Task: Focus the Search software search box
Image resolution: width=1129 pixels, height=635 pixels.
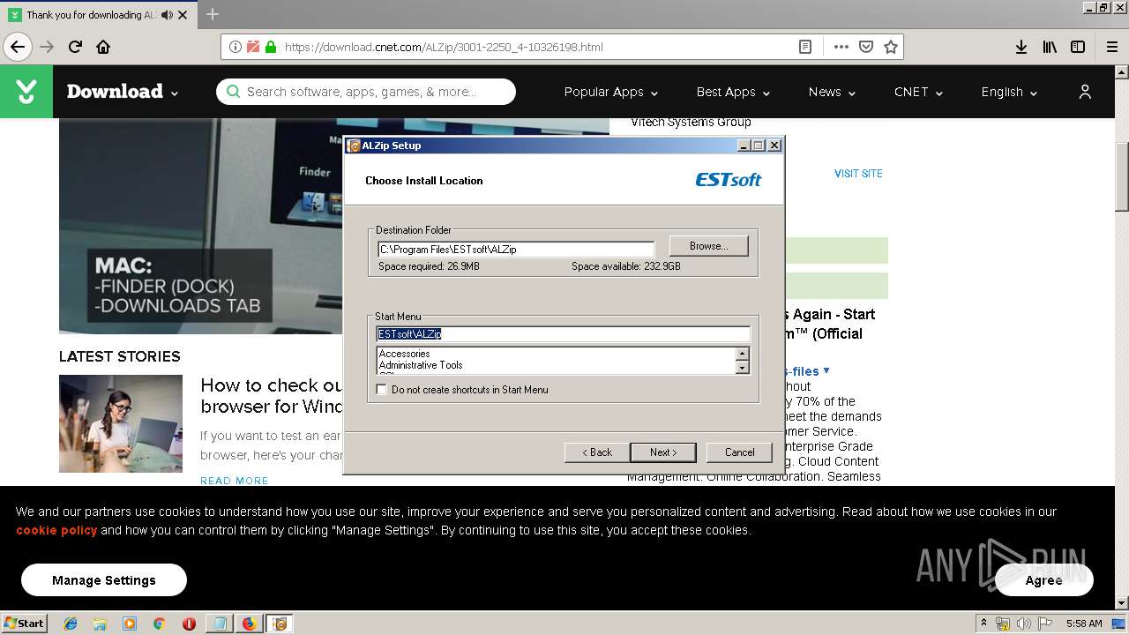Action: click(x=366, y=92)
